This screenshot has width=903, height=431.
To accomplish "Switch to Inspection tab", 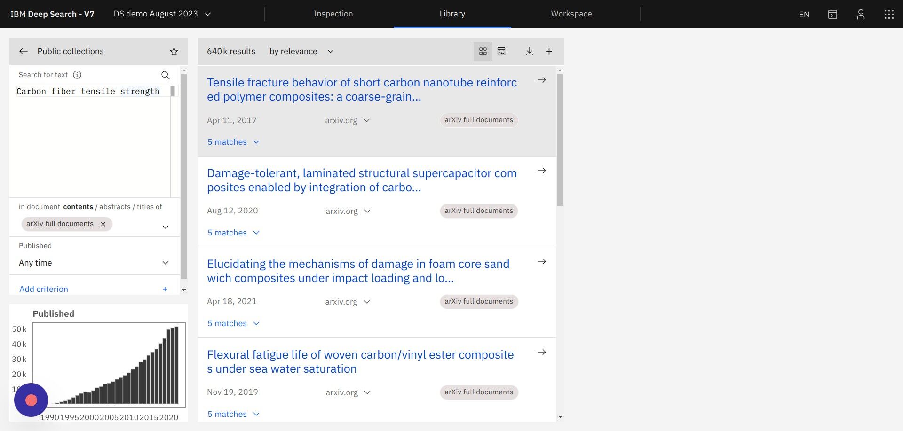I will point(333,14).
